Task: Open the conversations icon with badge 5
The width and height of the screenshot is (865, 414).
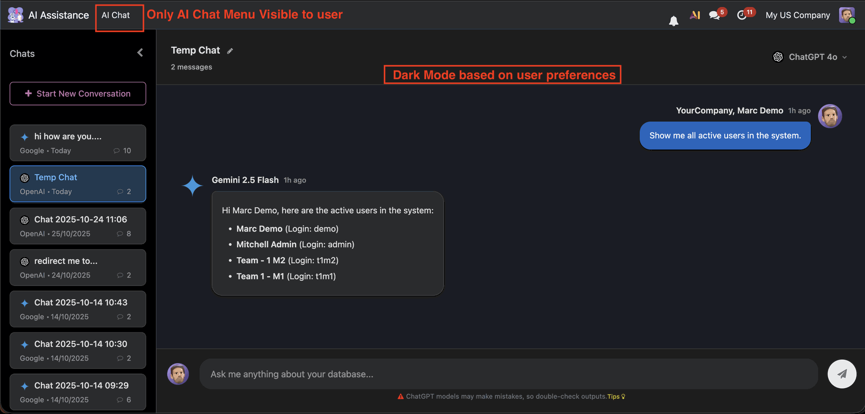Action: tap(715, 15)
